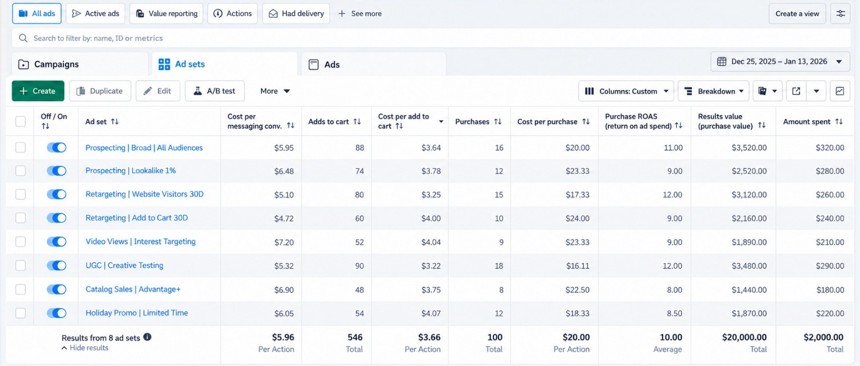Click the search filter field
The height and width of the screenshot is (366, 860).
431,38
